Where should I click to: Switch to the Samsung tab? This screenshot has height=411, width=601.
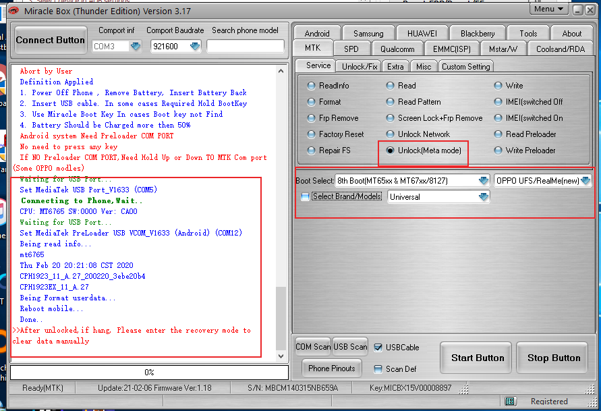(368, 33)
